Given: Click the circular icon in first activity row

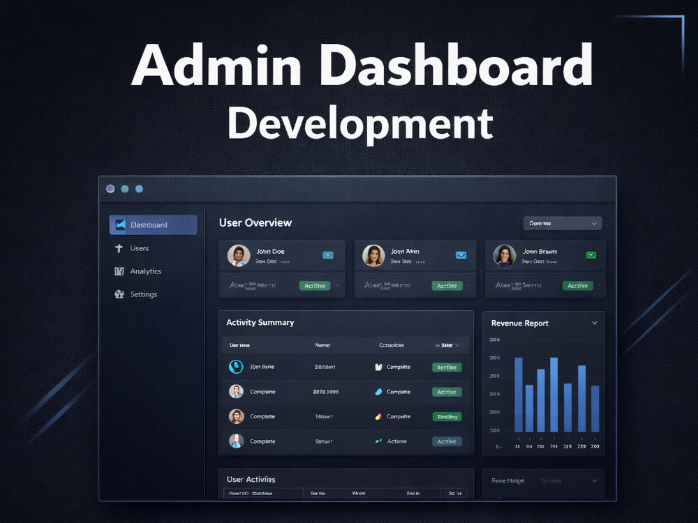Looking at the screenshot, I should (x=236, y=367).
